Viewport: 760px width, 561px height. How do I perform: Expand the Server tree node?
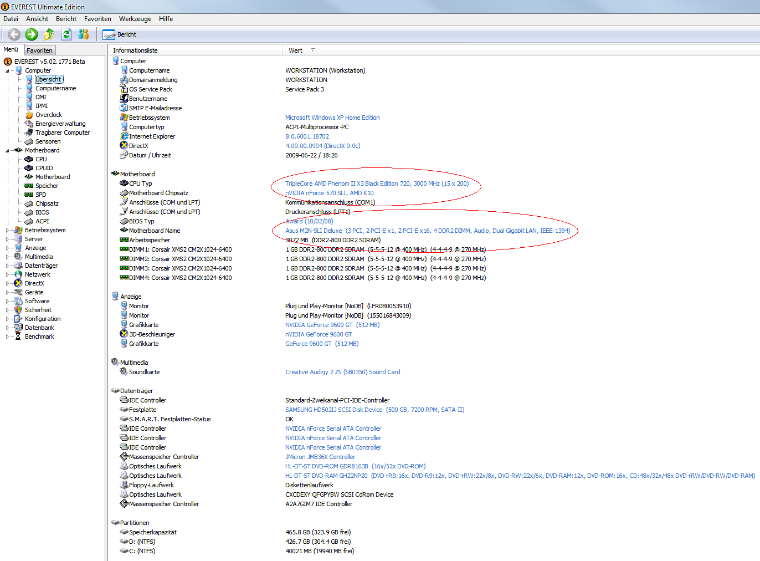point(8,239)
